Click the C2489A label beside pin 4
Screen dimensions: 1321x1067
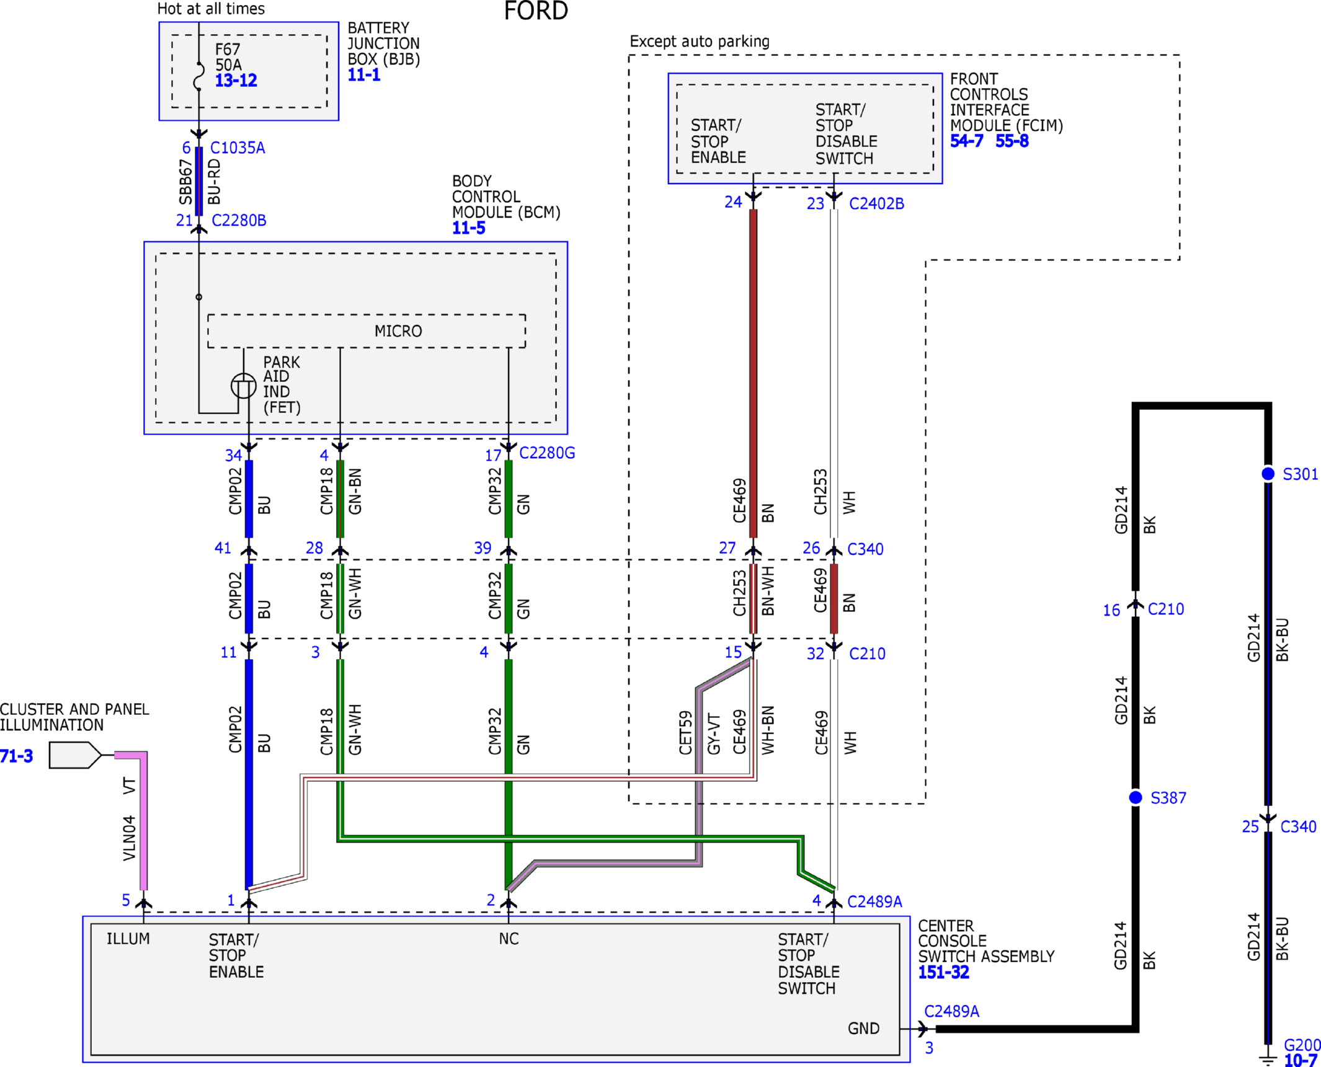(874, 902)
